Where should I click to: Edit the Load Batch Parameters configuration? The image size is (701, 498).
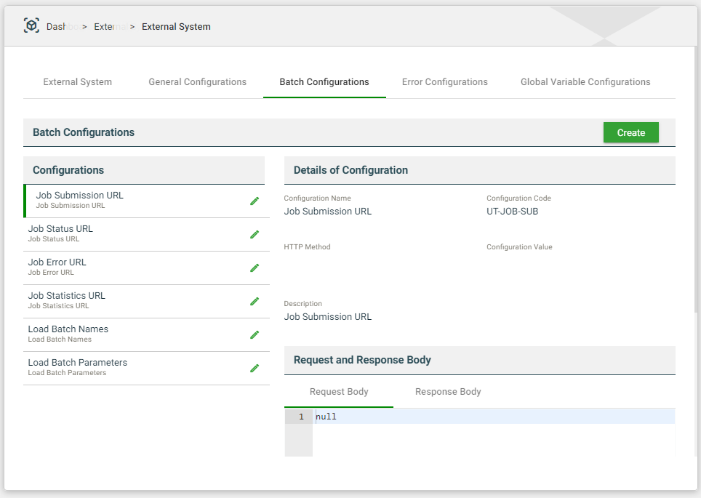[x=255, y=369]
